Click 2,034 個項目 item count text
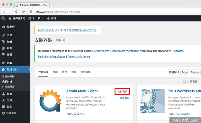The width and height of the screenshot is (201, 123). point(190,82)
